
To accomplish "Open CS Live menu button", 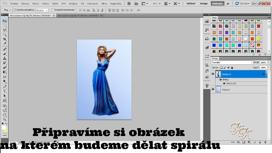I will [242, 3].
